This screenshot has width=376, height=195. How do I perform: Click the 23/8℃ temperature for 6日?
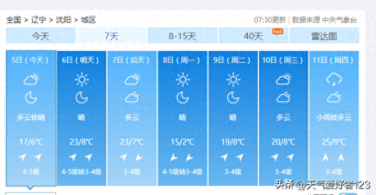(x=82, y=142)
